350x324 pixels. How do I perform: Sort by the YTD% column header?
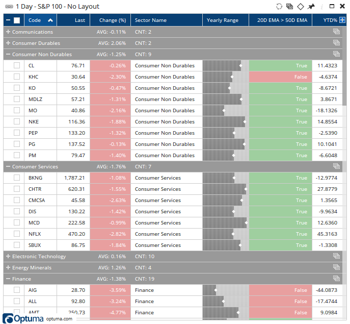330,20
